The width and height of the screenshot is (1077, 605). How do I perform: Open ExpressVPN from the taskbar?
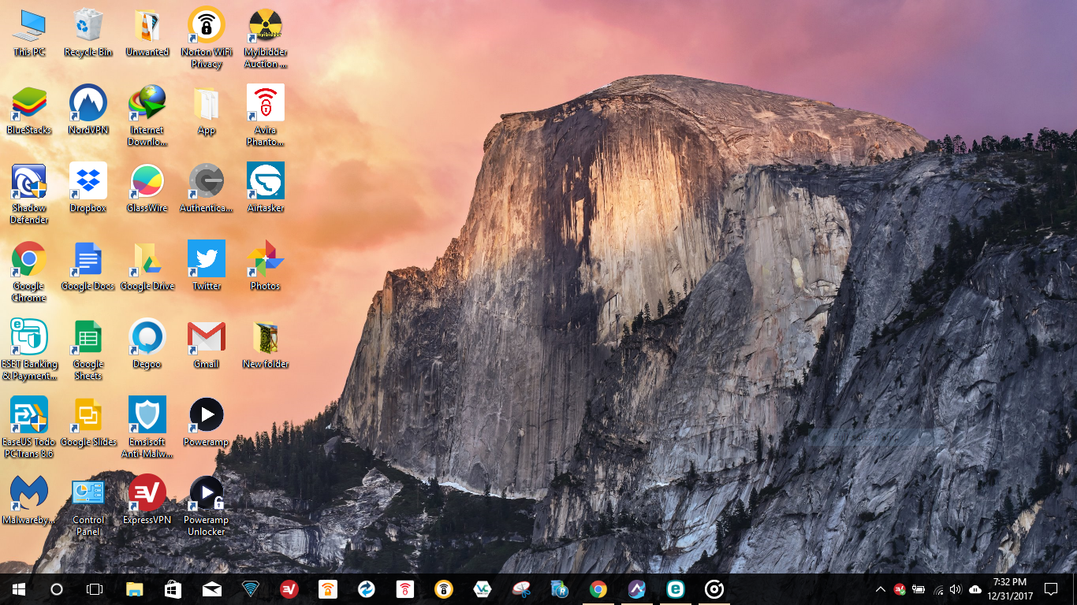[289, 589]
